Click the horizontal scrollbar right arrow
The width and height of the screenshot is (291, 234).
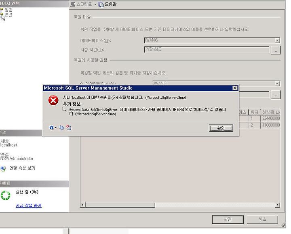[x=277, y=205]
